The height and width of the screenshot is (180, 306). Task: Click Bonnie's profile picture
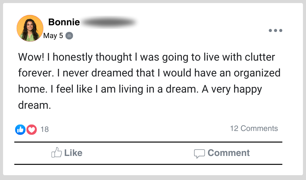pyautogui.click(x=30, y=28)
